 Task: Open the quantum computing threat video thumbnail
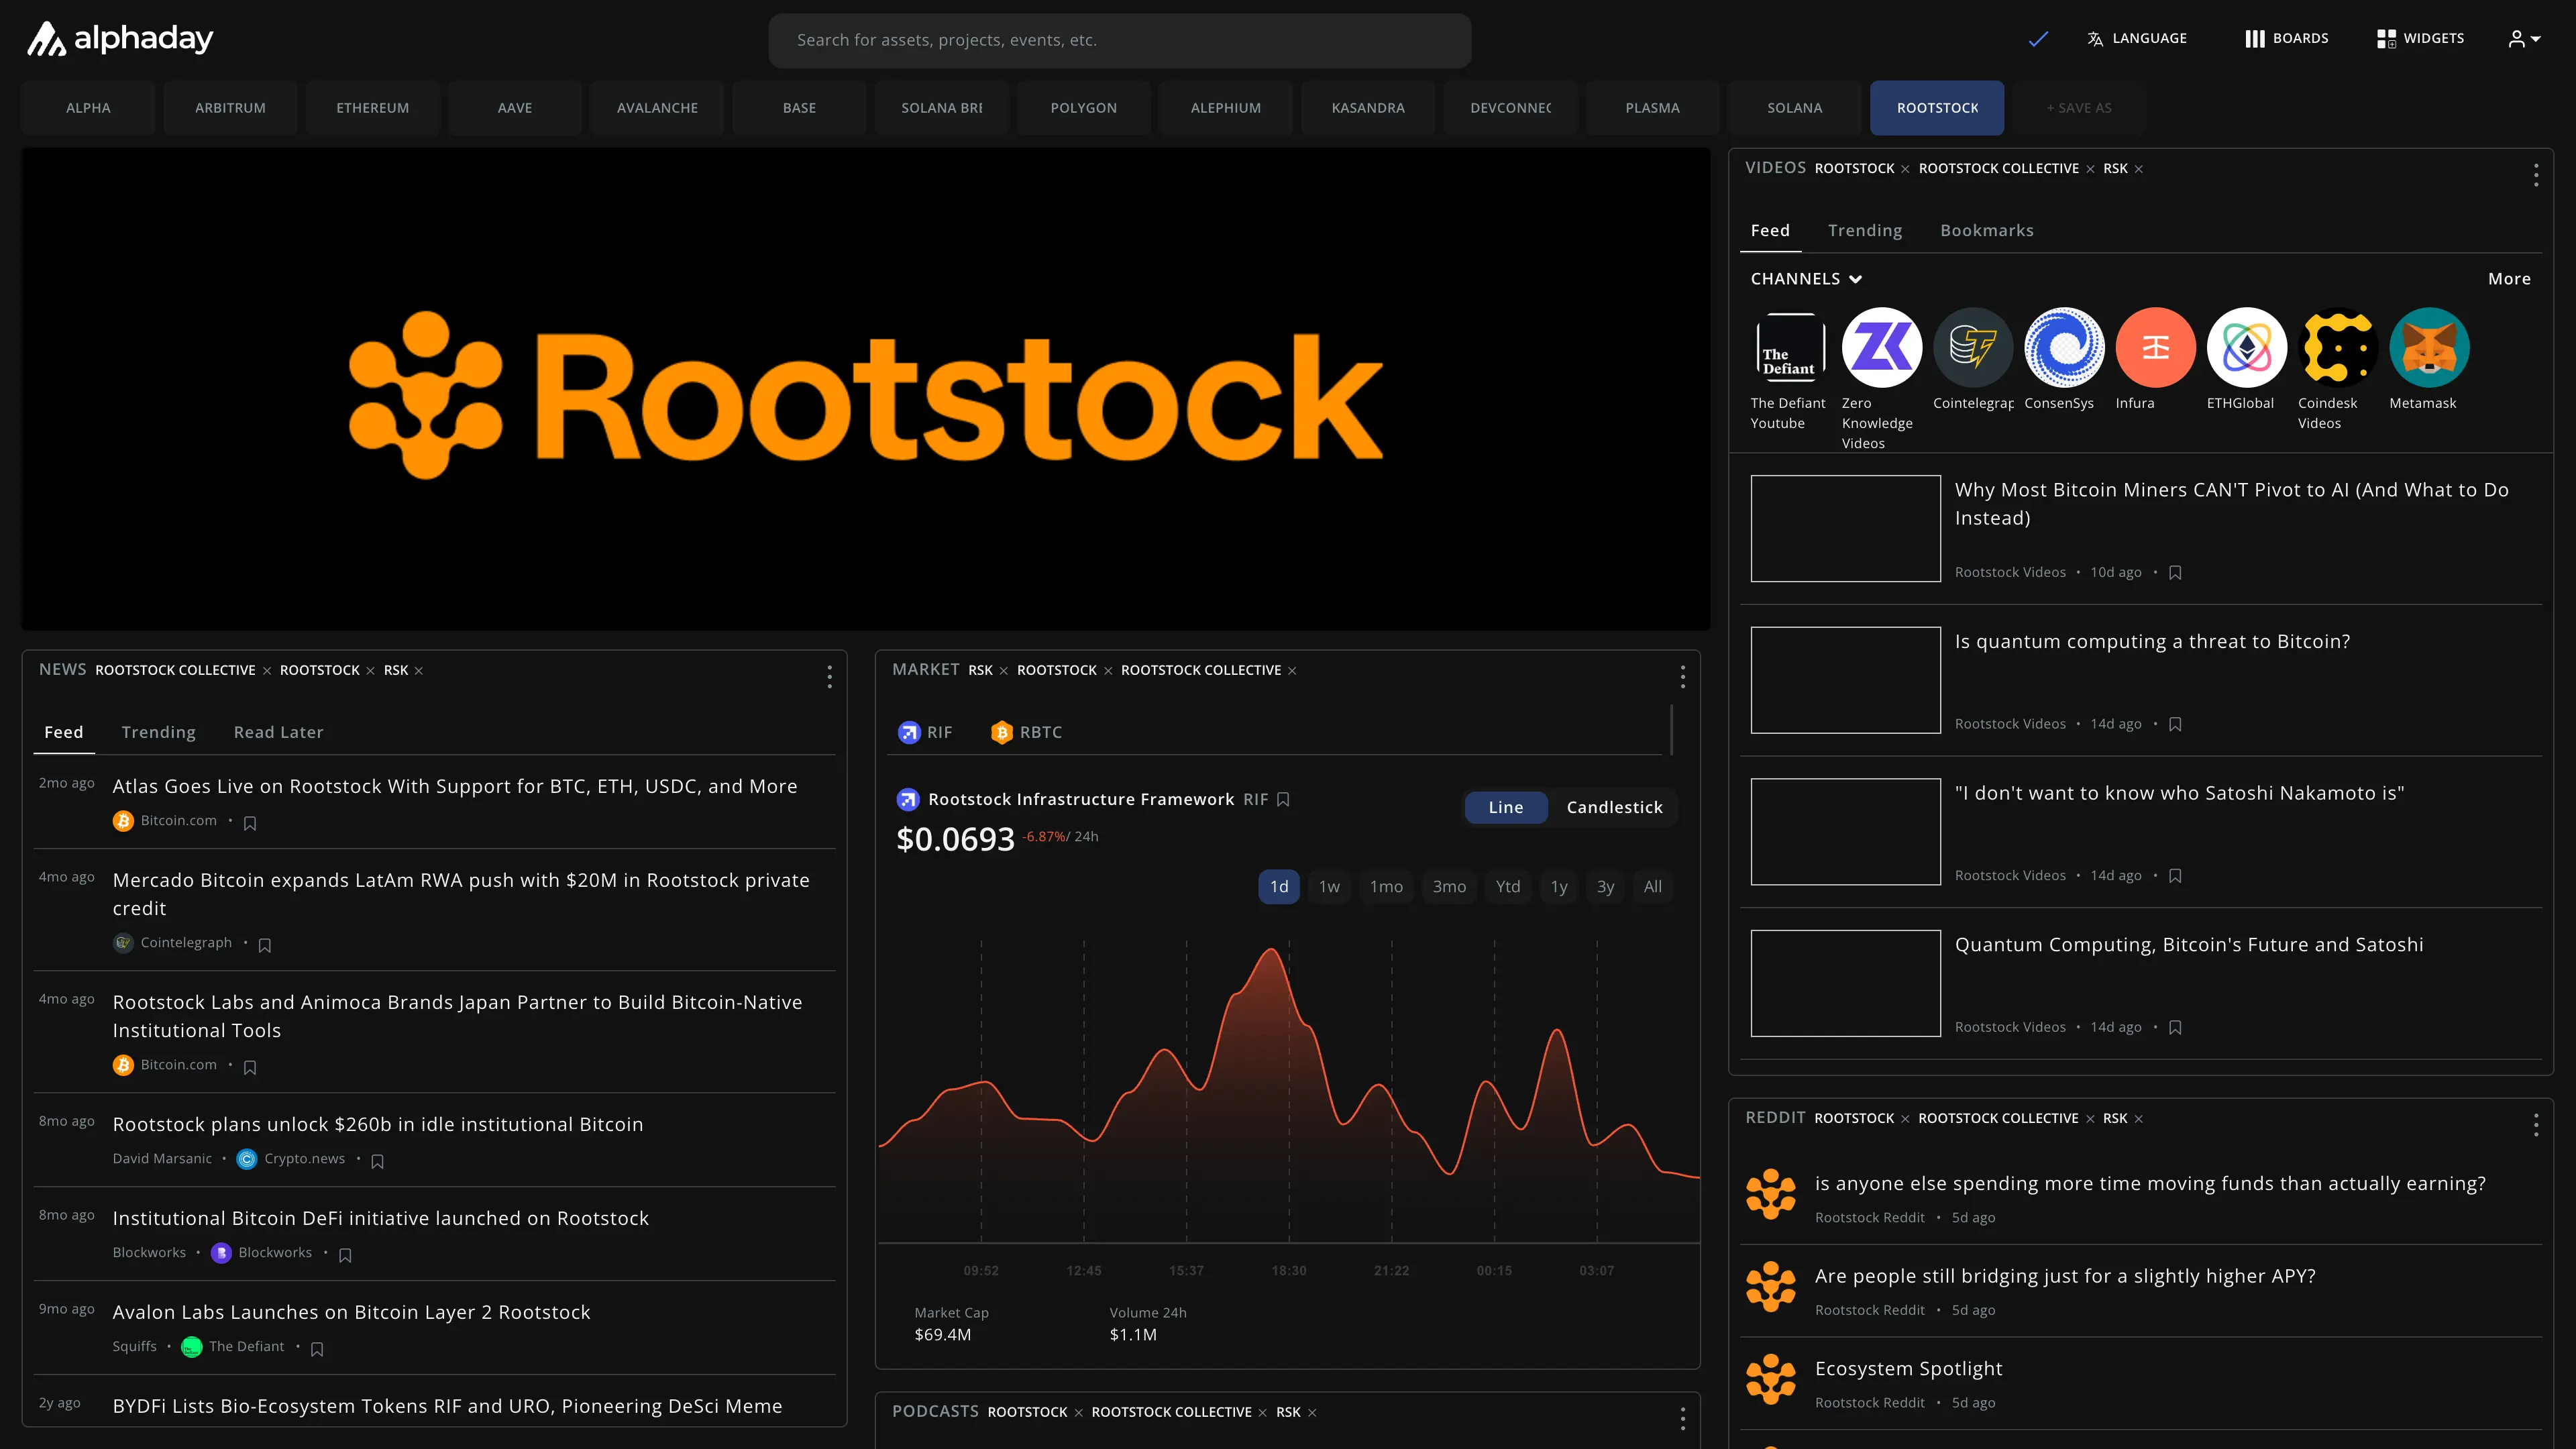tap(1845, 680)
